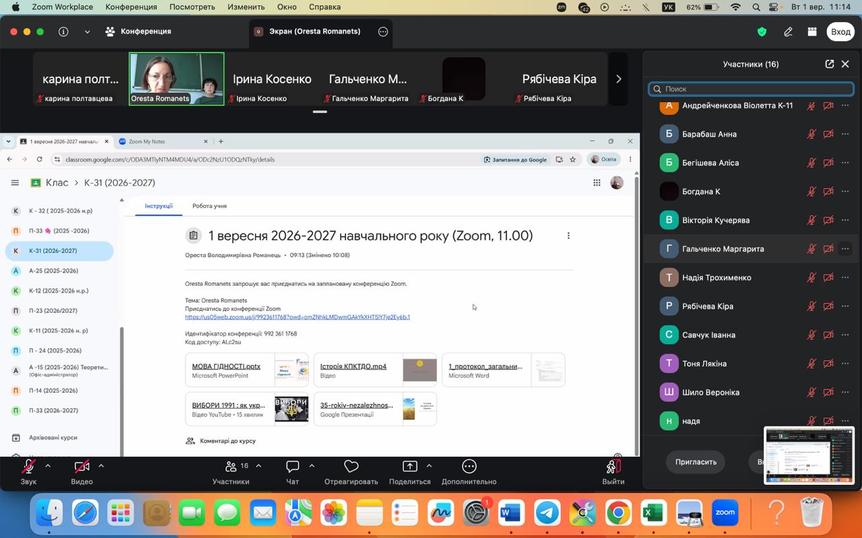Click the annotate pencil icon in the top bar
The height and width of the screenshot is (538, 862).
click(788, 32)
